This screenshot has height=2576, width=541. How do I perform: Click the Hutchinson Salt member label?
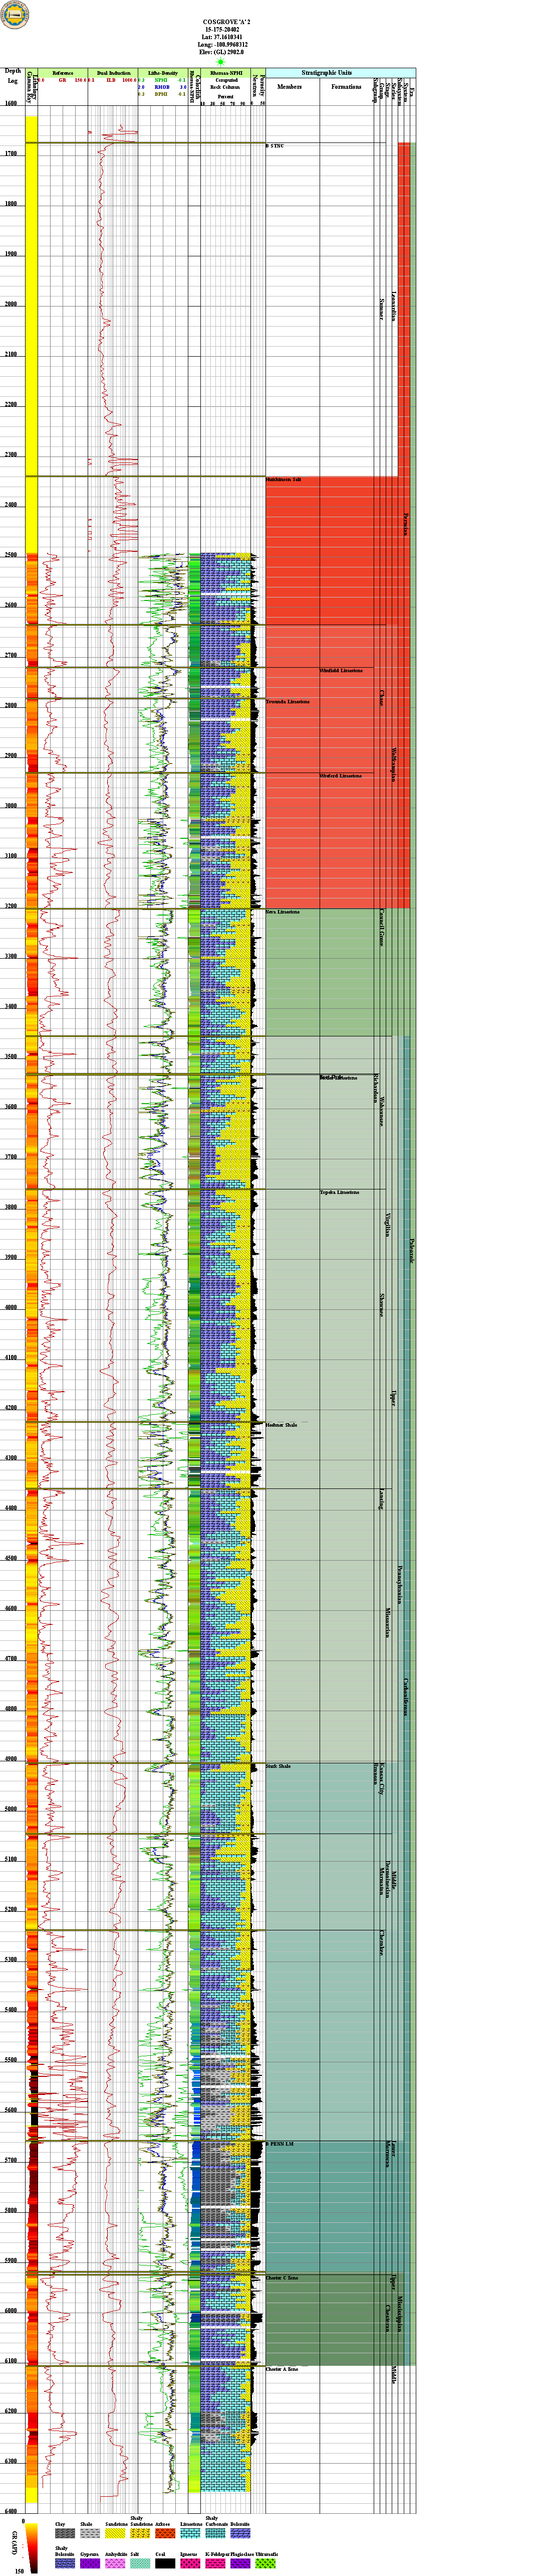pyautogui.click(x=284, y=480)
